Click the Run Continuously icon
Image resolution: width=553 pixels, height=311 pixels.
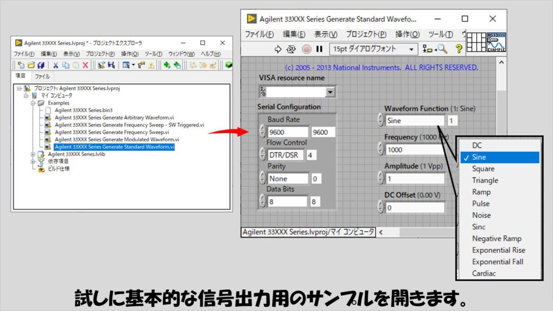pyautogui.click(x=292, y=49)
